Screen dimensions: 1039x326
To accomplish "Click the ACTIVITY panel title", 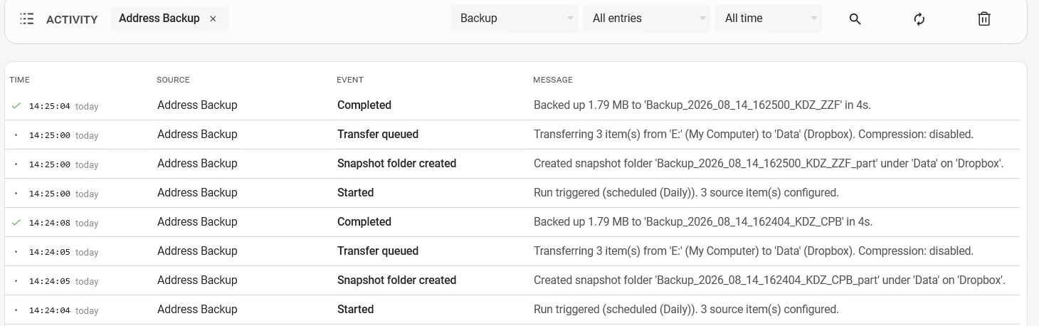I will coord(72,19).
